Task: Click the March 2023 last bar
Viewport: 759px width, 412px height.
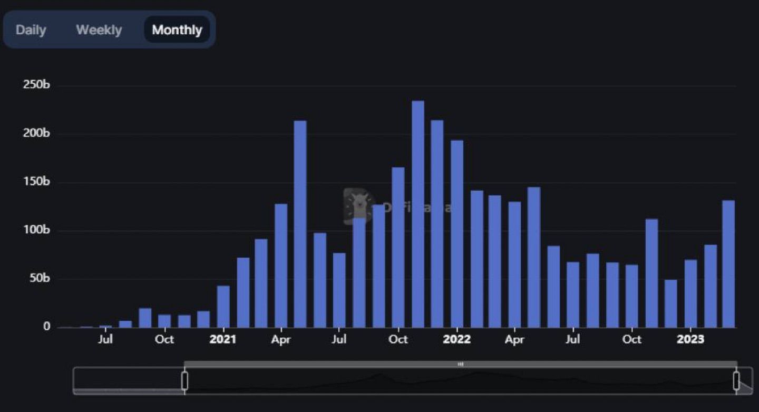Action: pos(728,263)
